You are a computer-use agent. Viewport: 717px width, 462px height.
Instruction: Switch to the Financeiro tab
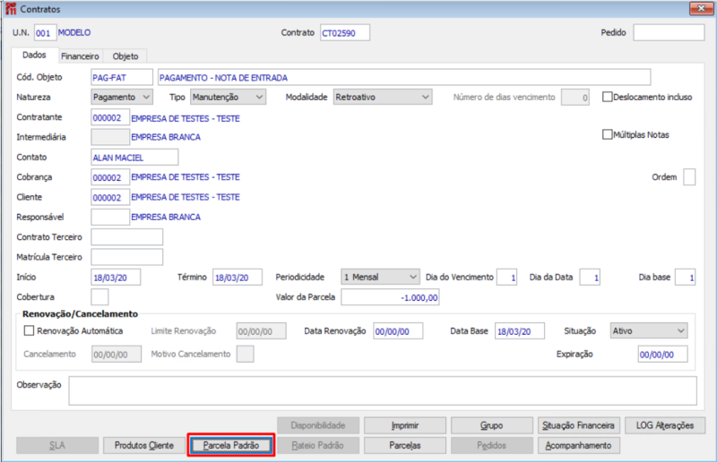[80, 56]
